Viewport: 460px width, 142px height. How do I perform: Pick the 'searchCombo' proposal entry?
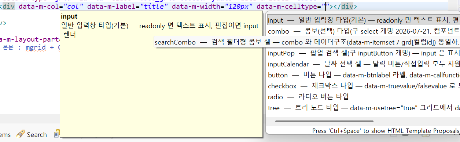point(307,42)
